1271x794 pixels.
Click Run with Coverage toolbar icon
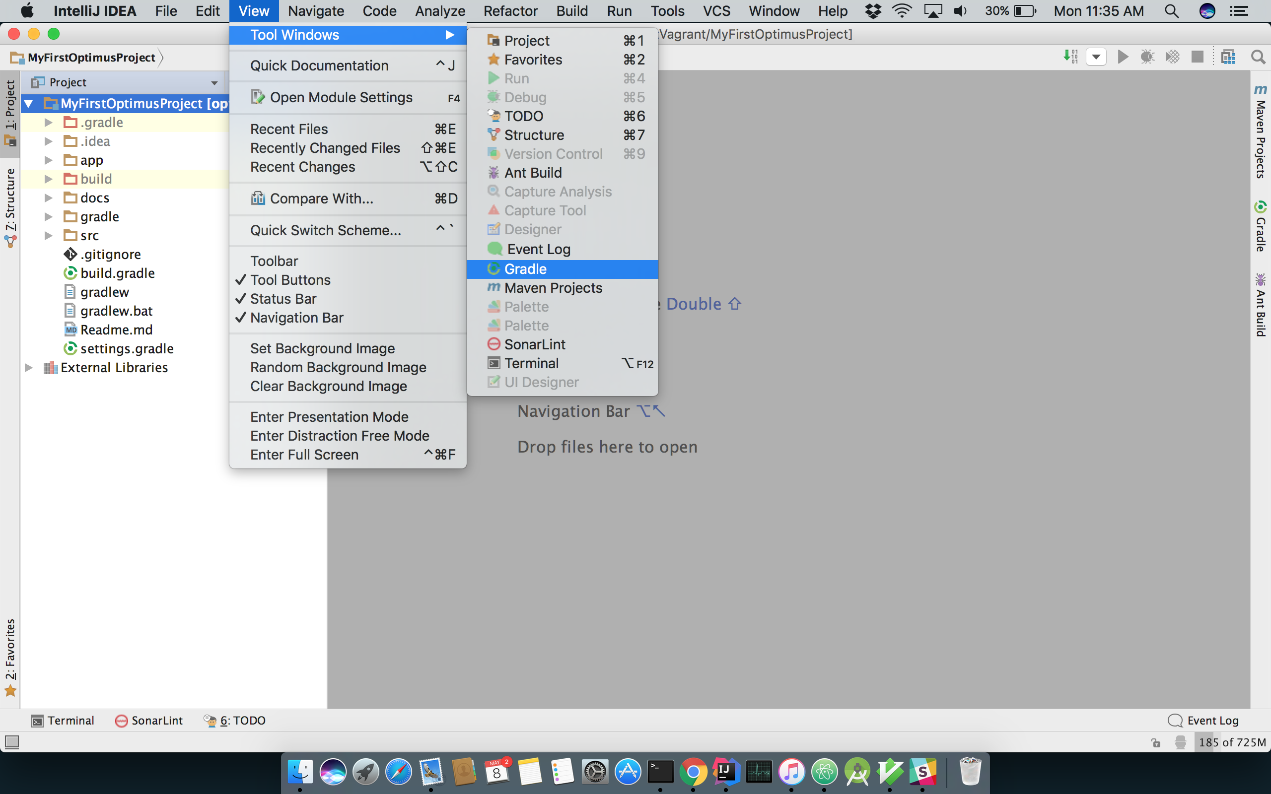(x=1172, y=57)
